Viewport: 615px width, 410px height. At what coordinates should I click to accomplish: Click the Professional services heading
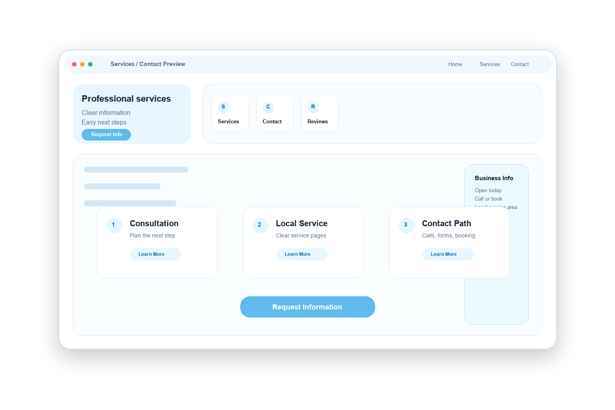pyautogui.click(x=126, y=99)
